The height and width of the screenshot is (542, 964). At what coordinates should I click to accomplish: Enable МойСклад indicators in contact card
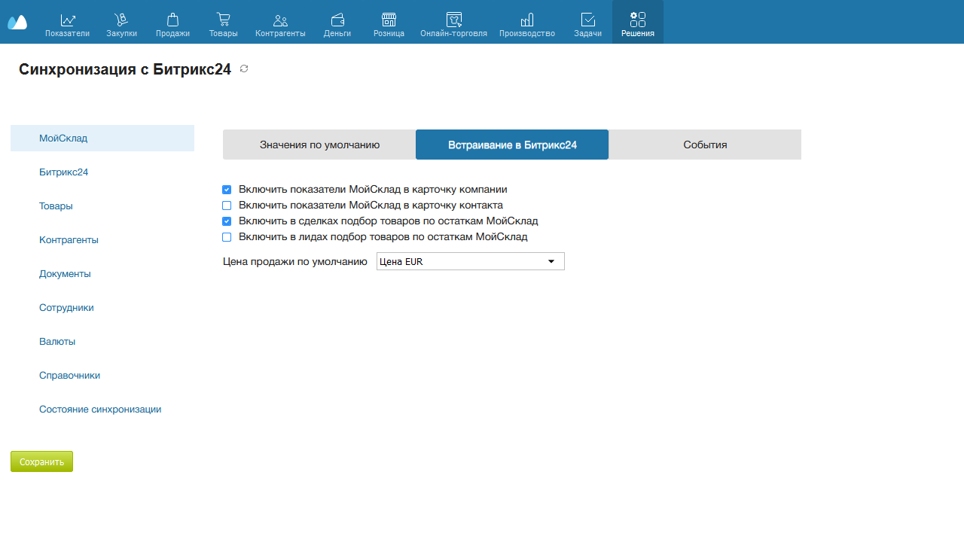tap(227, 206)
